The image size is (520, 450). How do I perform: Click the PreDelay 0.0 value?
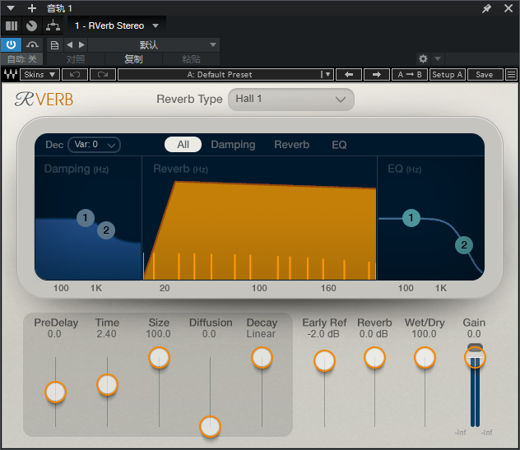54,334
